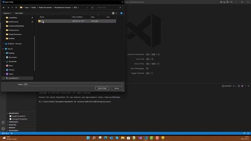The height and width of the screenshot is (141, 251).
Task: Go back in Open Folder dialog
Action: click(4, 7)
